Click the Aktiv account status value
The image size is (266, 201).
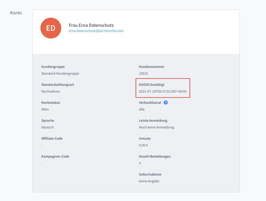coord(45,109)
